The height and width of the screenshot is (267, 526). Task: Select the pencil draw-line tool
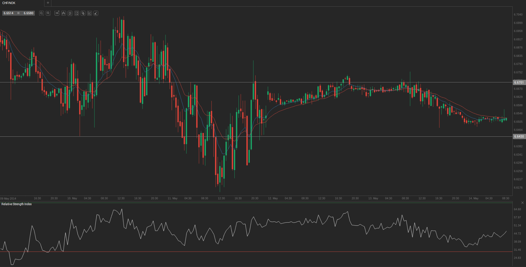(96, 13)
